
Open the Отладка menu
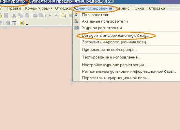pyautogui.click(x=63, y=8)
